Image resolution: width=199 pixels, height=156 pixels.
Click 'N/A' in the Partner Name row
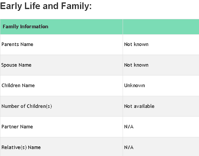coord(129,127)
